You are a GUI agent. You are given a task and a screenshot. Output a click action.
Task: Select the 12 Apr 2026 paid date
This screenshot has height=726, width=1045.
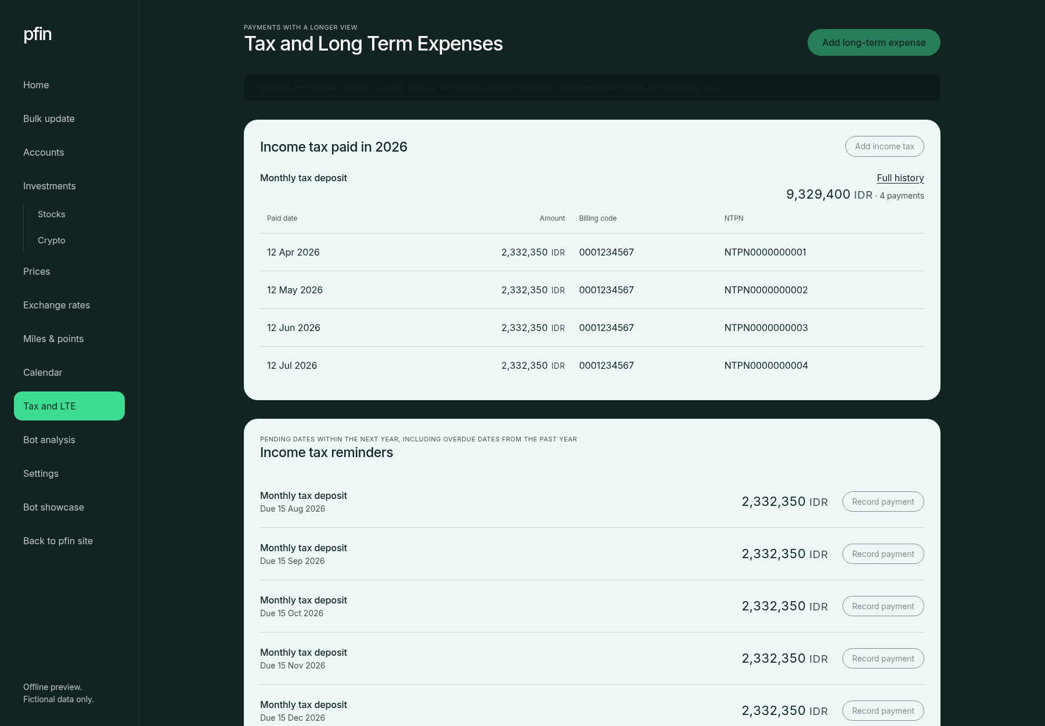tap(293, 252)
